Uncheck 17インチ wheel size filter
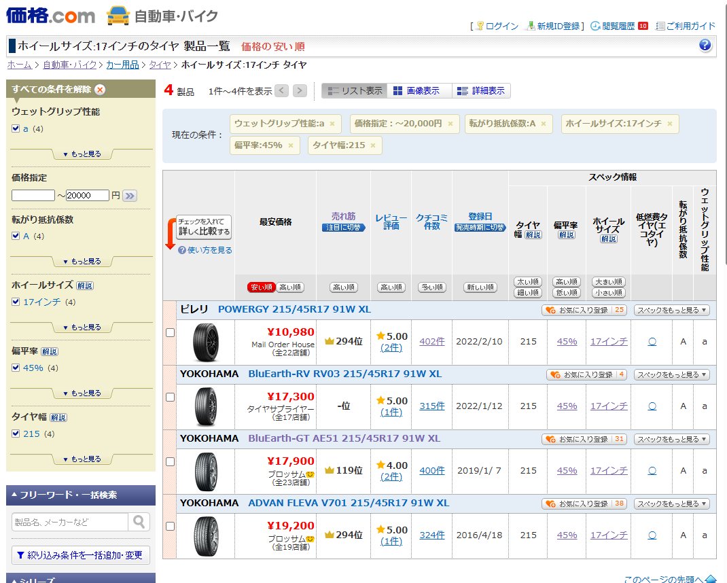727x583 pixels. point(16,302)
